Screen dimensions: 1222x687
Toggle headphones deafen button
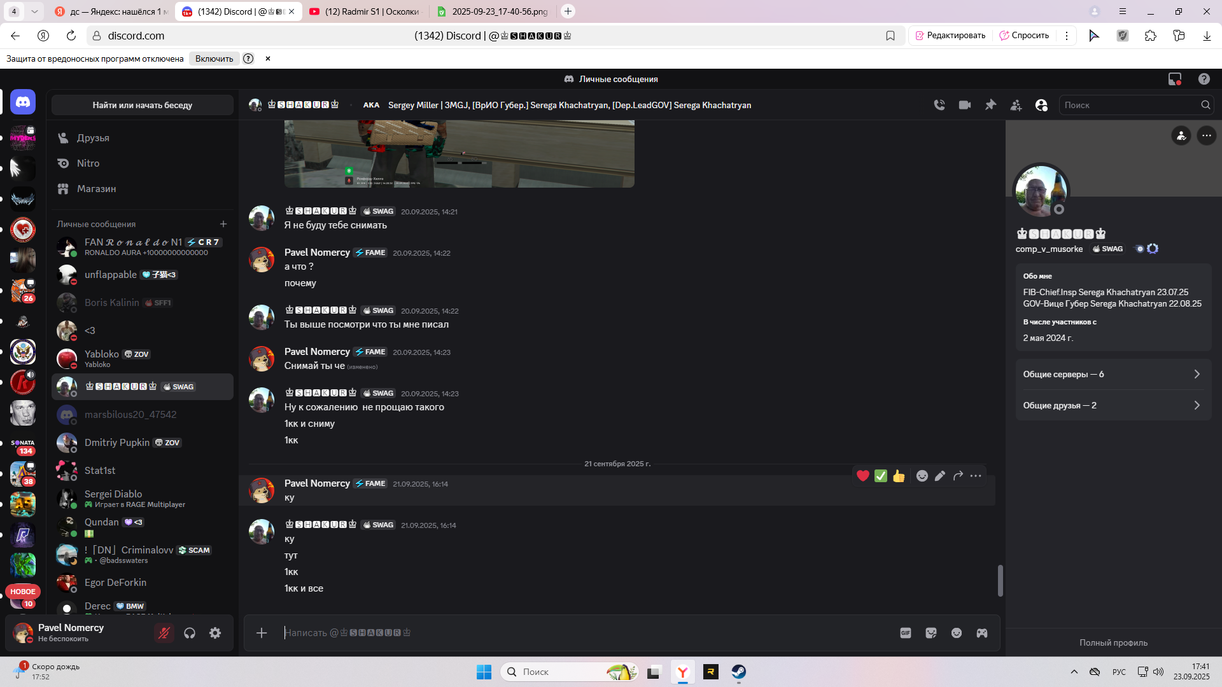[x=190, y=633]
